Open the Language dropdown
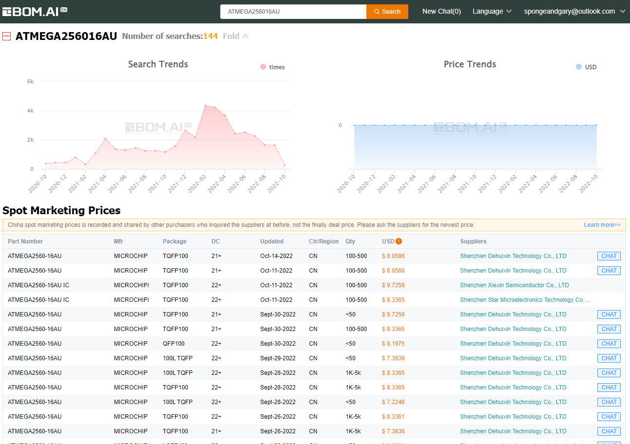 point(492,11)
